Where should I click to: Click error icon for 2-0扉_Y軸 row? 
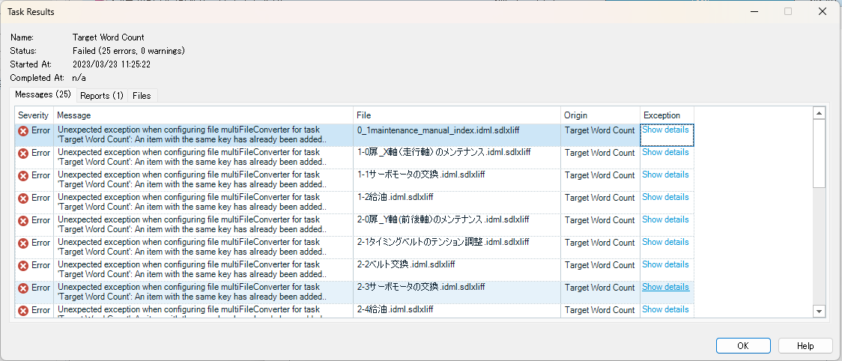(23, 221)
